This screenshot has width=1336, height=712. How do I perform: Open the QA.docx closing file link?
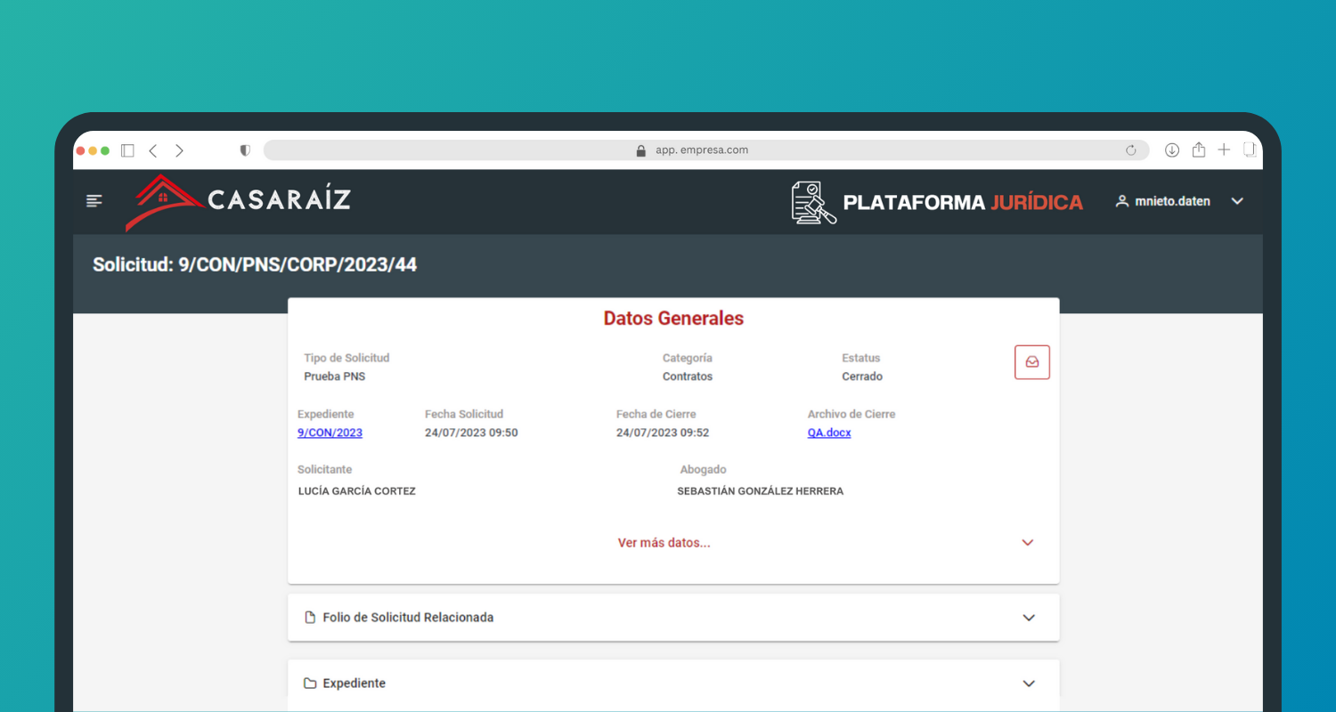[x=828, y=433]
